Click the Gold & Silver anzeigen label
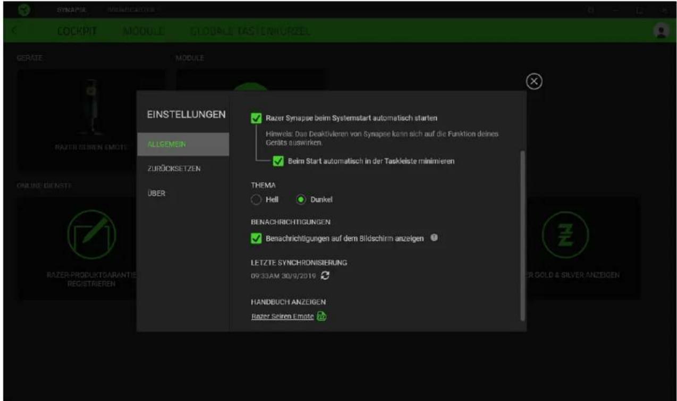This screenshot has height=401, width=677. pos(575,275)
